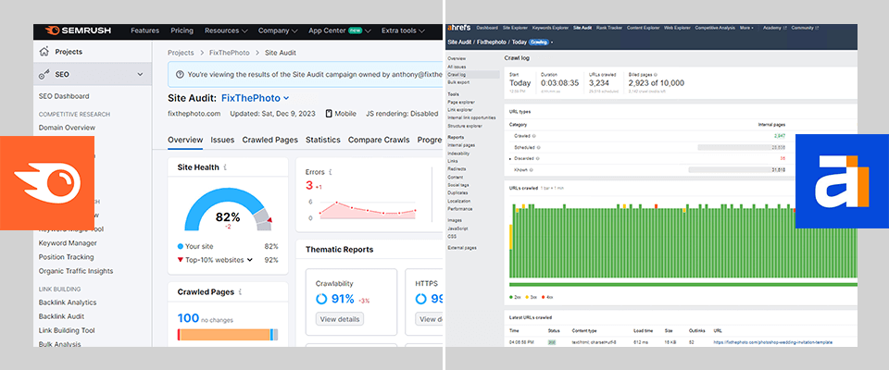Open Features in Semrush top menu
The image size is (889, 370).
pyautogui.click(x=144, y=31)
